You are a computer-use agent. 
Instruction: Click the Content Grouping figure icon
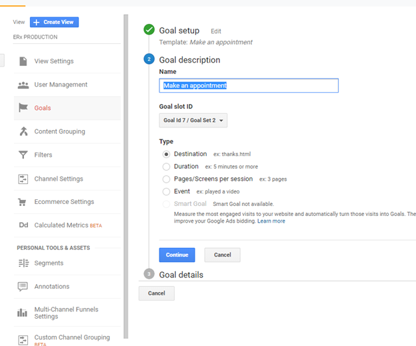pos(23,131)
